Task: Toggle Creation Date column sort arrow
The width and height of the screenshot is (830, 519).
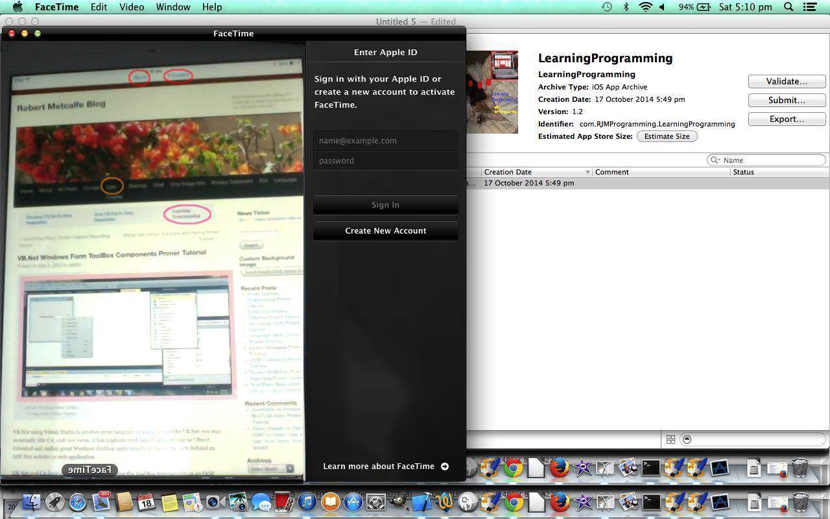Action: pos(588,172)
